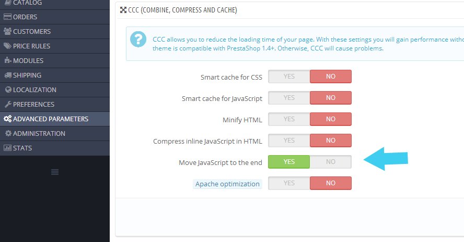Turn on Minify HTML
464x242 pixels.
(x=289, y=119)
